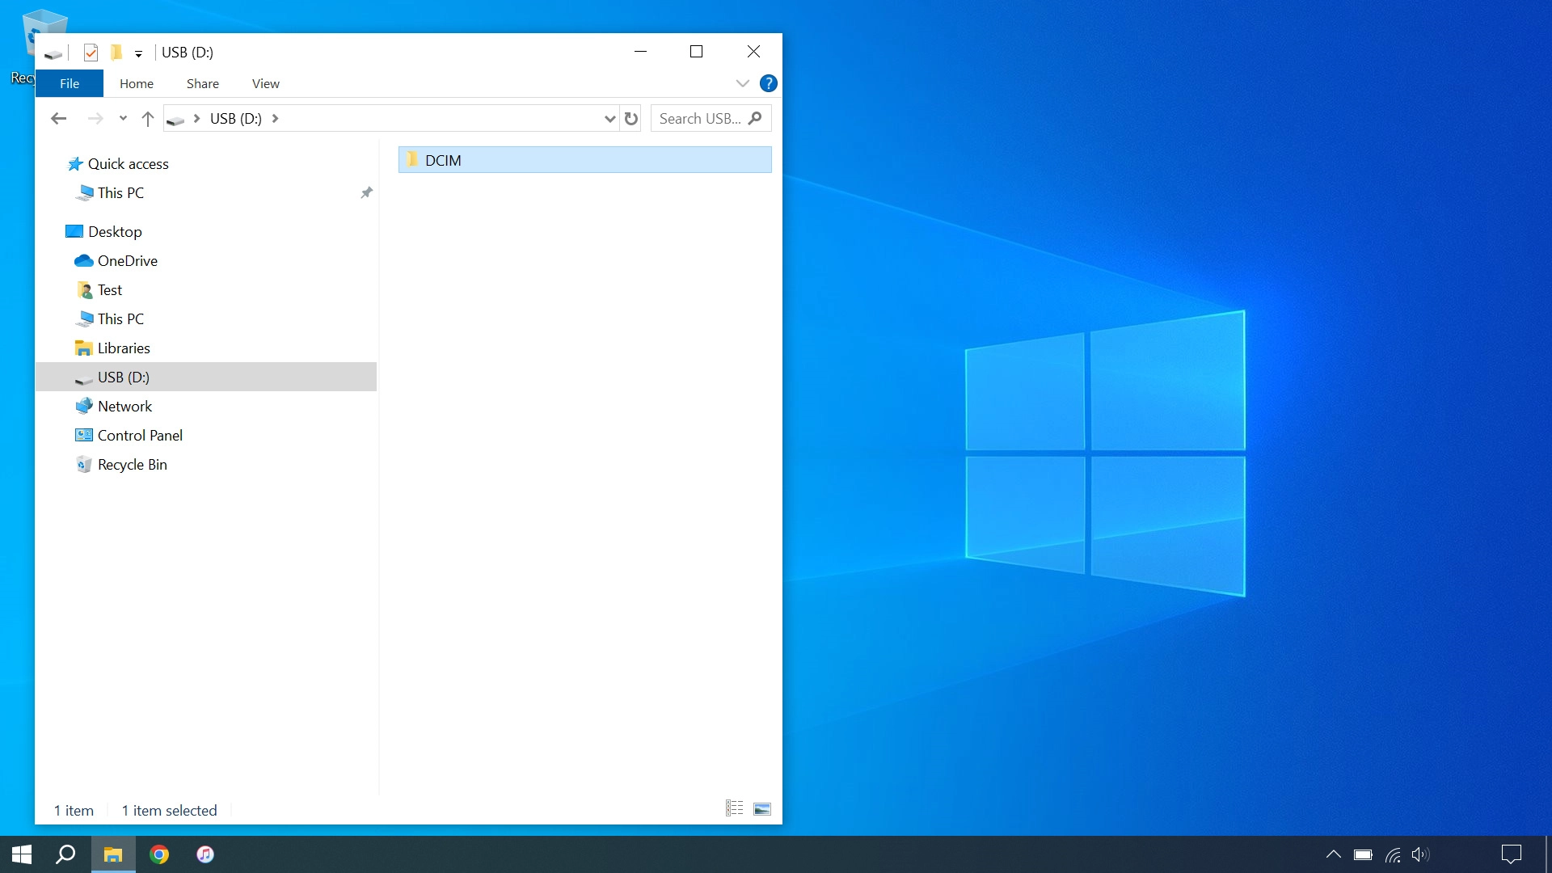The width and height of the screenshot is (1552, 873).
Task: Open the address bar history dropdown
Action: (x=609, y=118)
